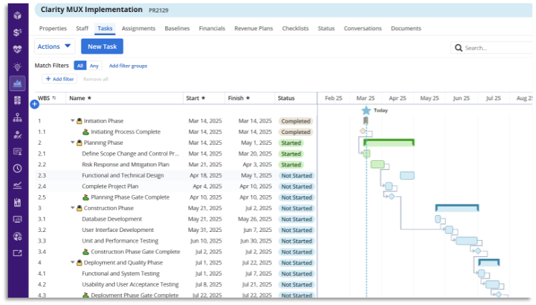Open Started status of Planning Phase
The height and width of the screenshot is (305, 536).
(291, 143)
